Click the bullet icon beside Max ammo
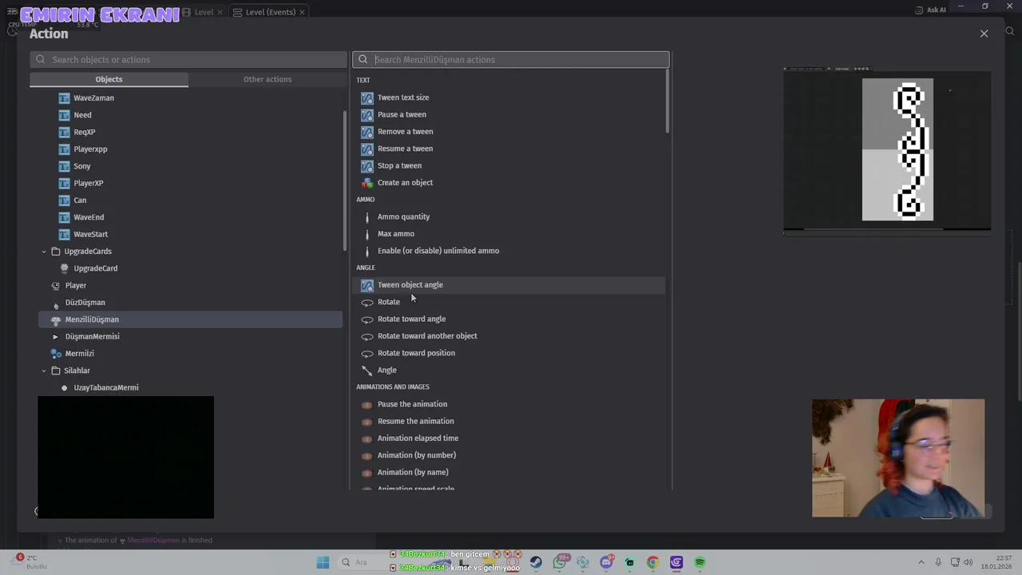The height and width of the screenshot is (575, 1022). pyautogui.click(x=366, y=234)
